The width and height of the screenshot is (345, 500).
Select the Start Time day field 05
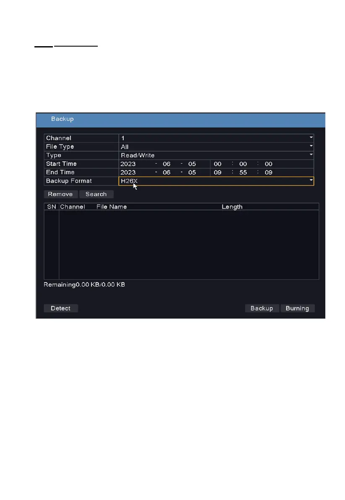[x=192, y=164]
